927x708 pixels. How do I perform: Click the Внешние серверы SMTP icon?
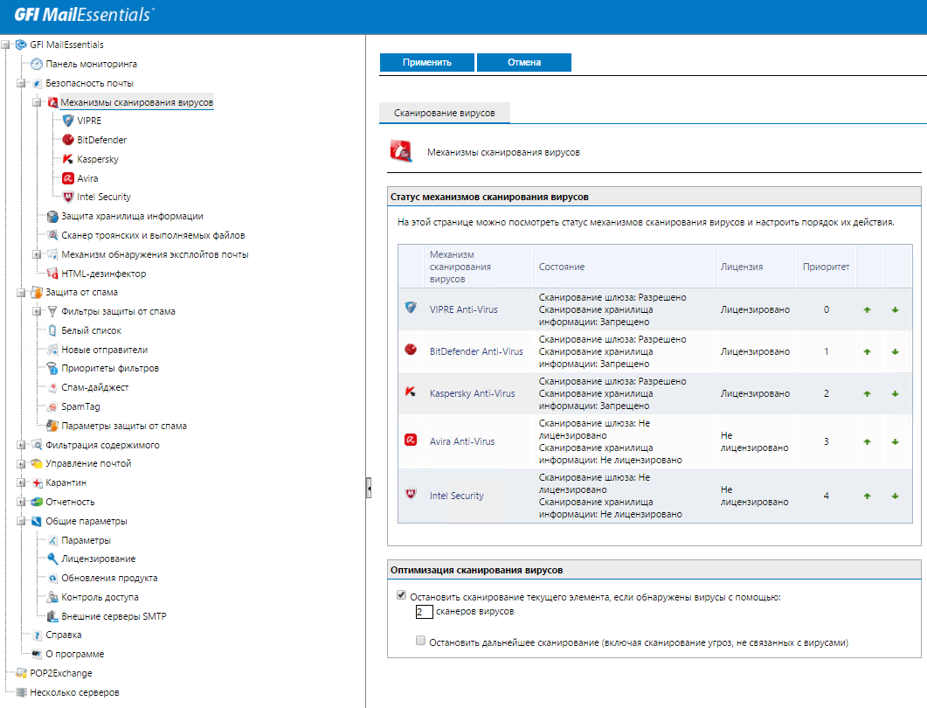coord(52,616)
